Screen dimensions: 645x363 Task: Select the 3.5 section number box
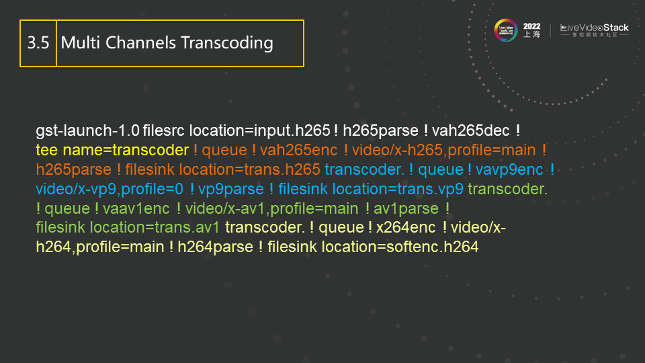38,43
